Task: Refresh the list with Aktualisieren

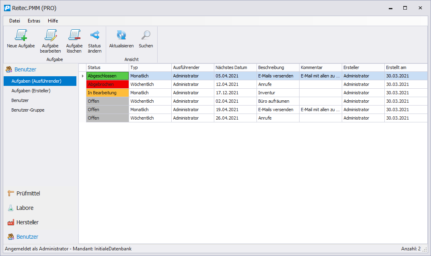Action: (x=121, y=36)
